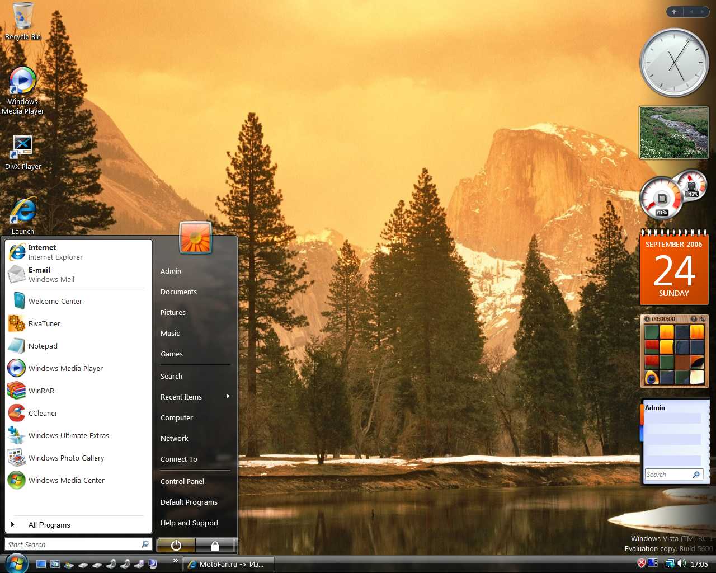Click the sidebar previous page arrow
This screenshot has height=573, width=716.
click(x=691, y=12)
